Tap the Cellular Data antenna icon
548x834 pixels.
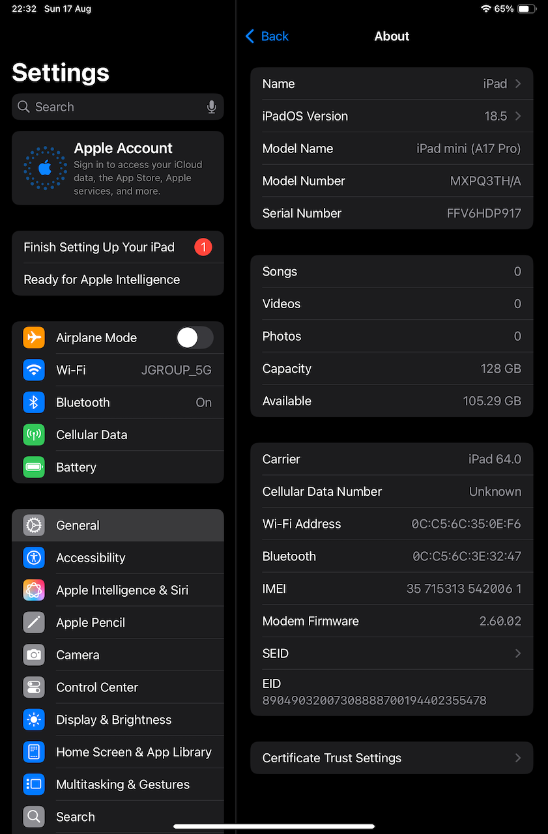(x=34, y=435)
